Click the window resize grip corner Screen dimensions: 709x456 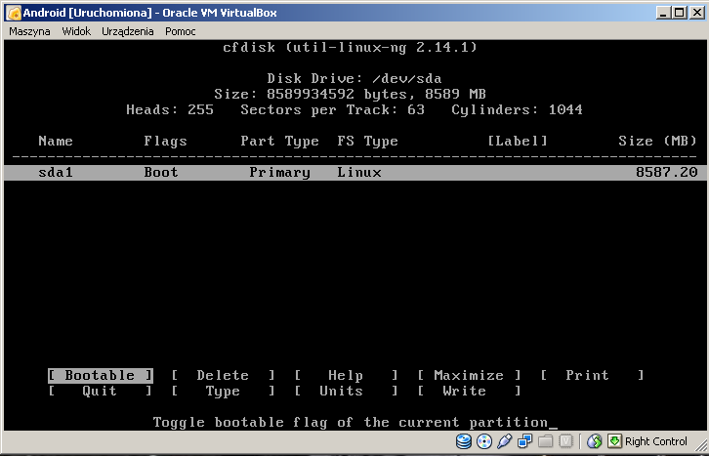(701, 444)
